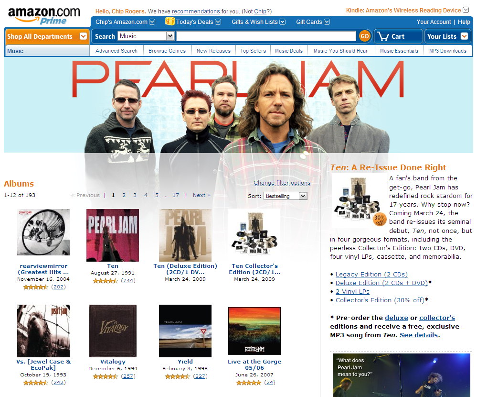Go to Next page of albums
Screen dimensions: 477x397
pyautogui.click(x=201, y=195)
